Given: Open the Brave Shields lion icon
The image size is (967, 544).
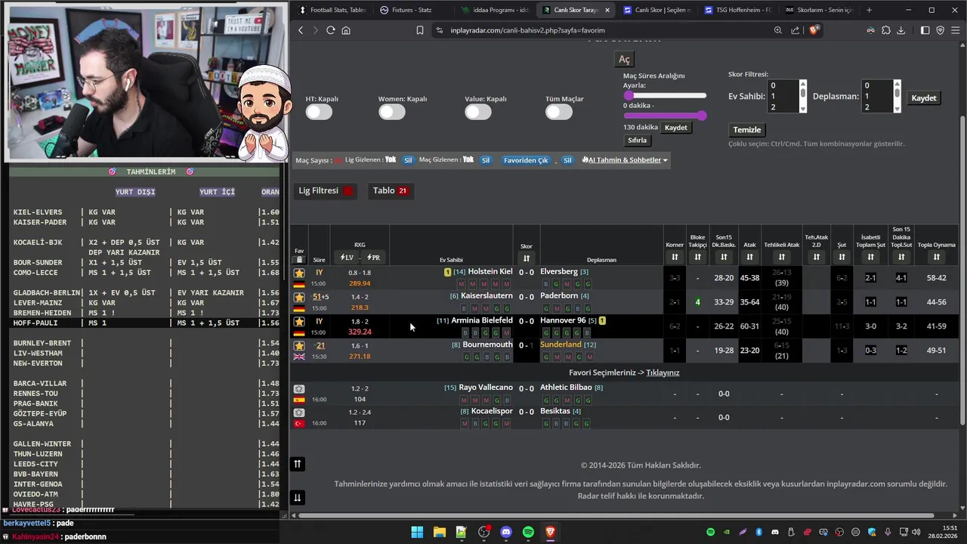Looking at the screenshot, I should (x=814, y=30).
